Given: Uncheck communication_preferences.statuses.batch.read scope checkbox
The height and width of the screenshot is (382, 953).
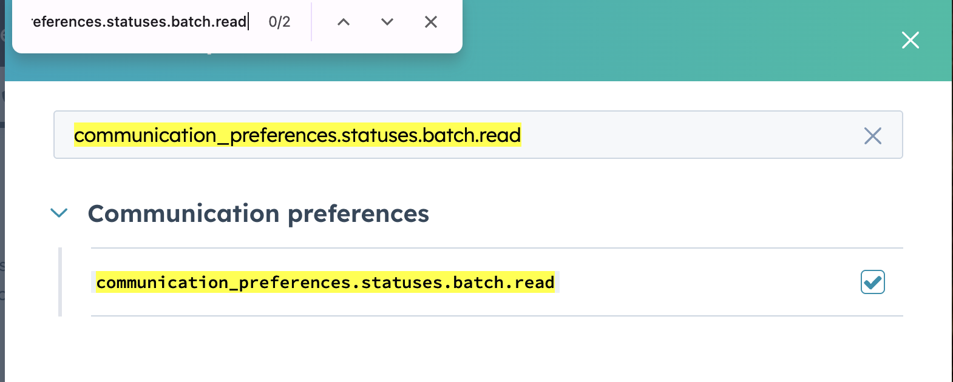Looking at the screenshot, I should pos(872,282).
